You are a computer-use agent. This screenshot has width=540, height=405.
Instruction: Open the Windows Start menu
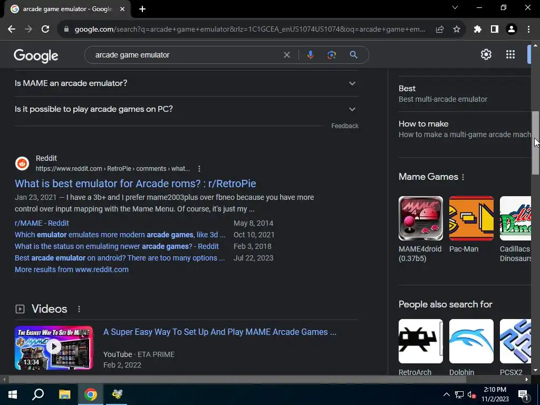pyautogui.click(x=13, y=394)
